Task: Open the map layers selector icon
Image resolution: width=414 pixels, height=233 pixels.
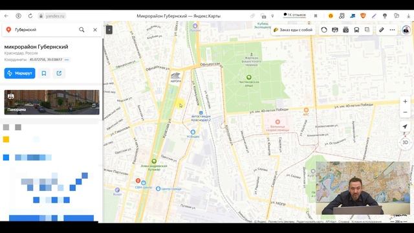Action: (x=367, y=30)
